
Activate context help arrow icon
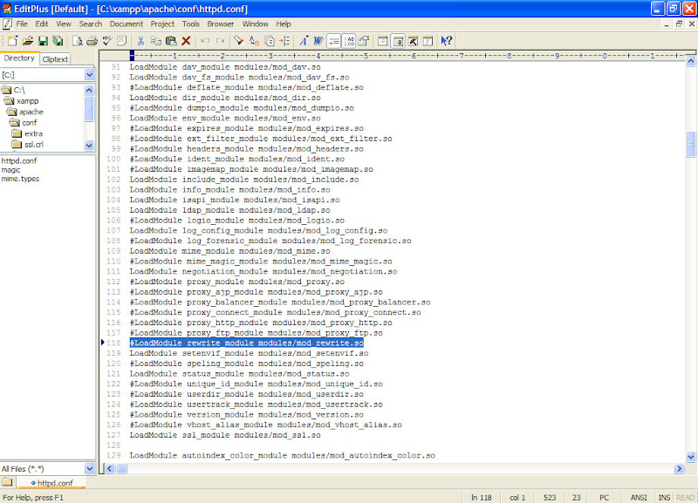[x=447, y=41]
